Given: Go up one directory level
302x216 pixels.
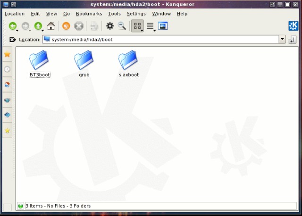Looking at the screenshot, I should (x=38, y=26).
